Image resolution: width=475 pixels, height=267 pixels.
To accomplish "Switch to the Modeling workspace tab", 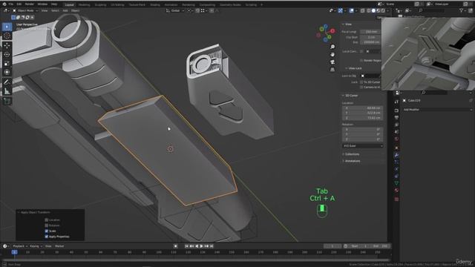I will (x=84, y=5).
